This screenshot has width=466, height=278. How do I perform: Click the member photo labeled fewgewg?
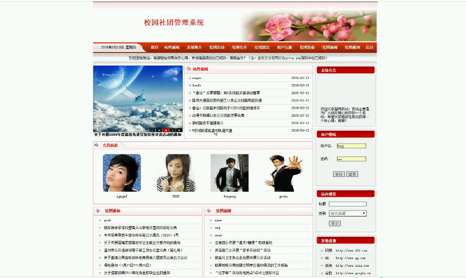tap(229, 173)
